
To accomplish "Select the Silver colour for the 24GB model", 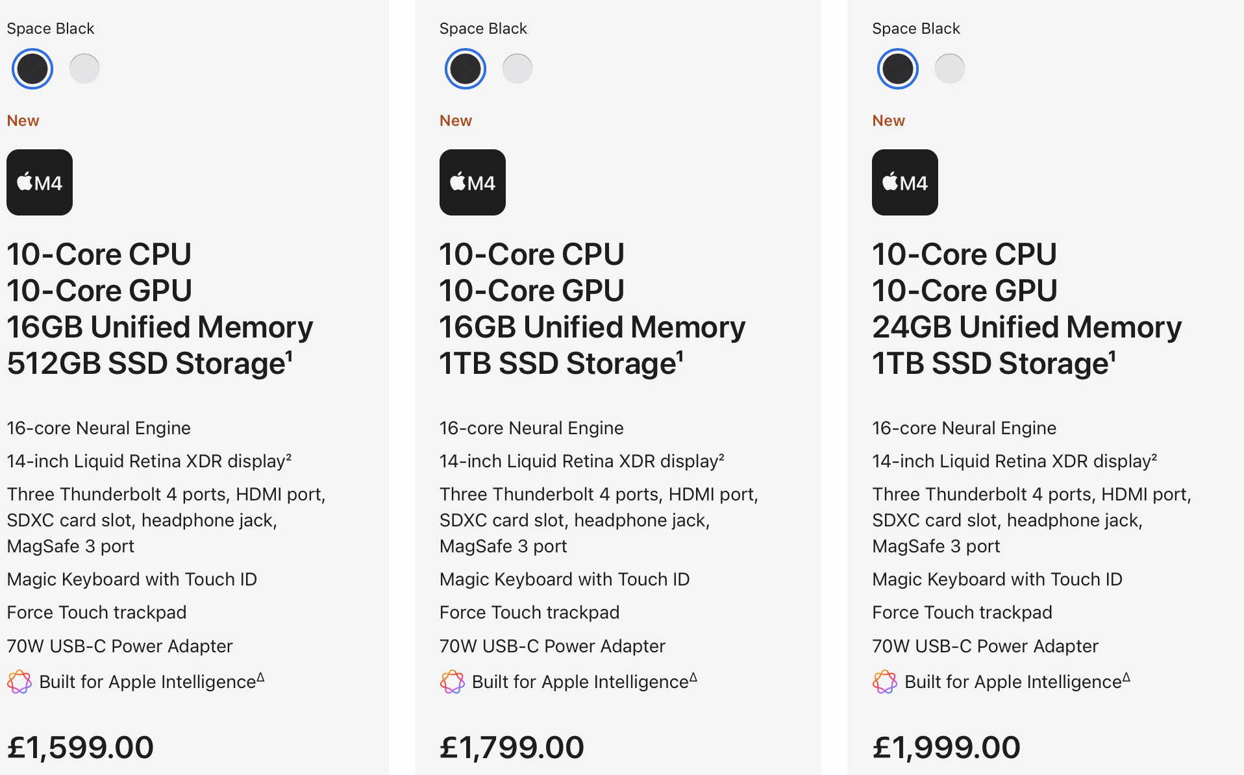I will [x=950, y=69].
